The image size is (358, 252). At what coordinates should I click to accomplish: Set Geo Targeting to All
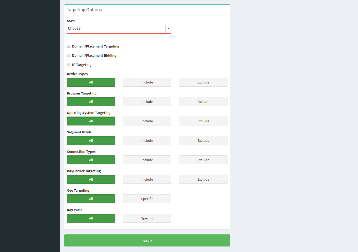(x=91, y=199)
